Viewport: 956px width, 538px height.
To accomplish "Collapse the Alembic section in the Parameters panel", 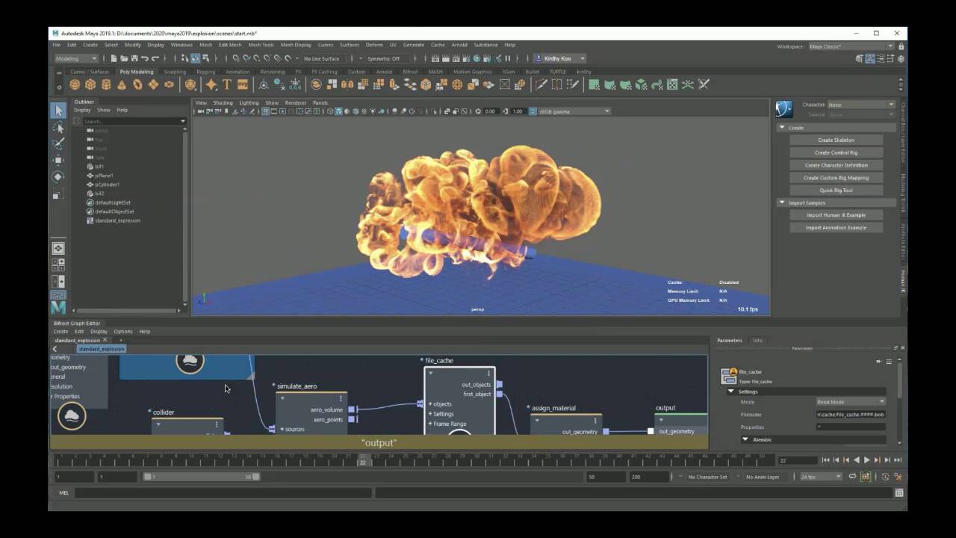I will coord(745,439).
